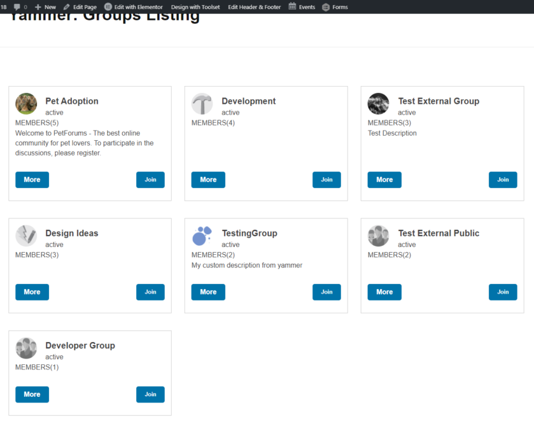Screen dimensions: 534x435
Task: Click active status under TestingGroup
Action: coord(230,245)
